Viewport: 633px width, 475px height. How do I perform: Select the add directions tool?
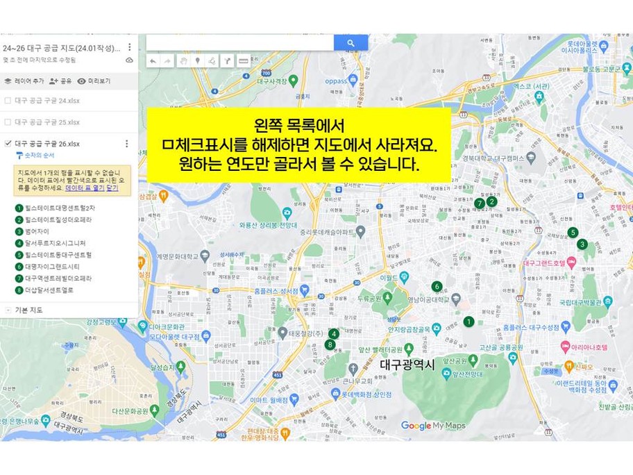click(x=227, y=61)
